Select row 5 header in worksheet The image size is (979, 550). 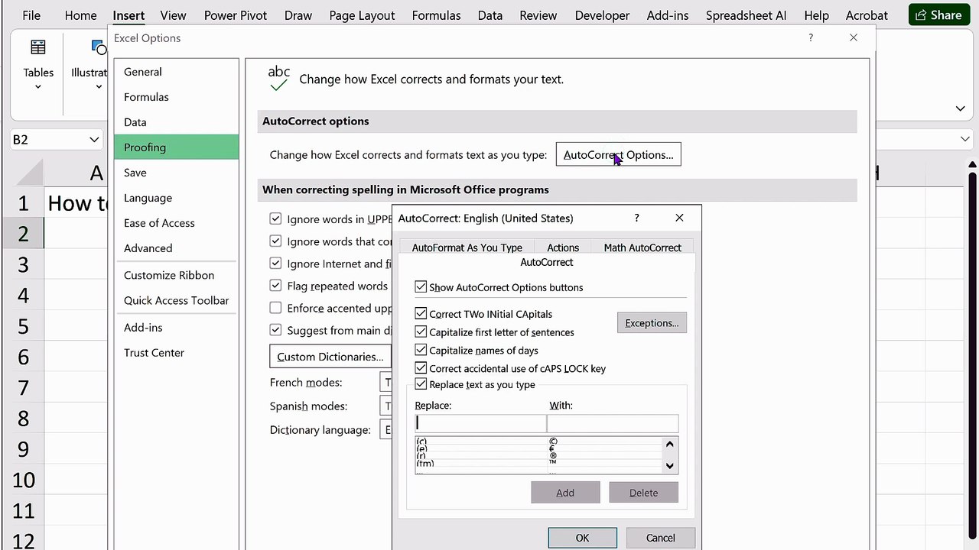(x=23, y=326)
